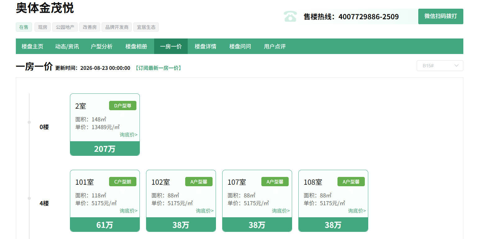Click the A户型馨 badge on the 102室 card

pos(199,182)
